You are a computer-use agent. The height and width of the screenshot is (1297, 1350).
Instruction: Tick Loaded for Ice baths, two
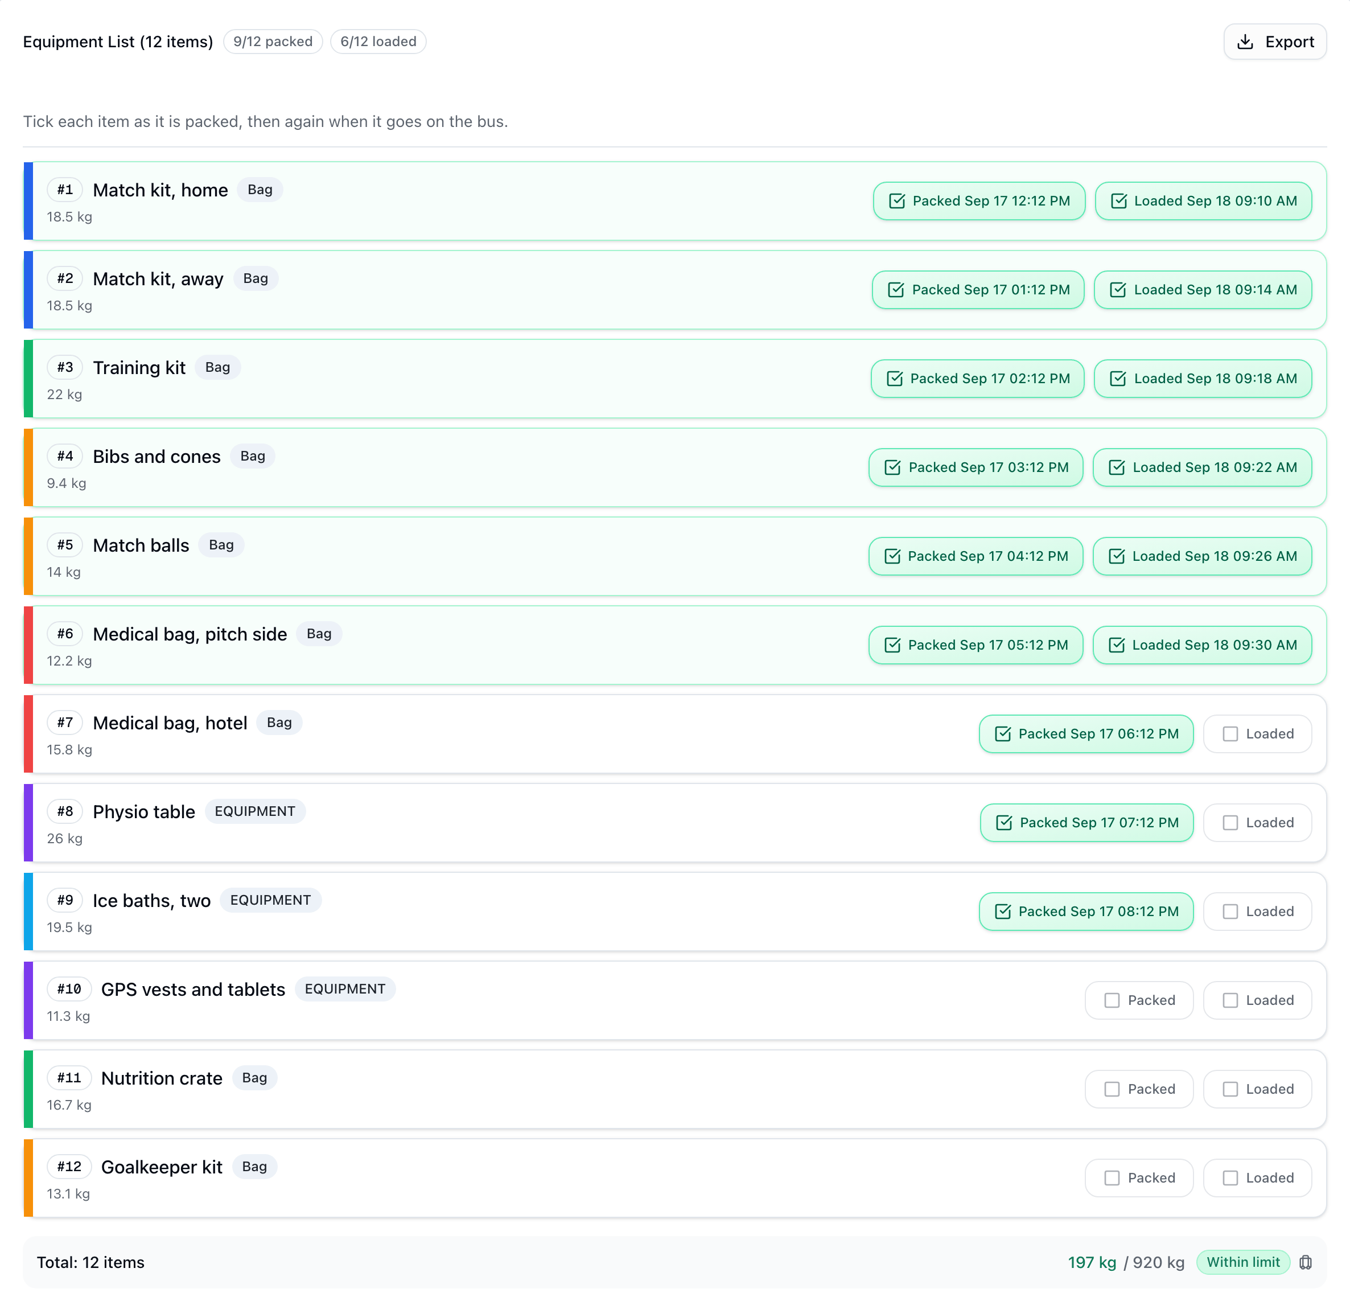[x=1257, y=913]
